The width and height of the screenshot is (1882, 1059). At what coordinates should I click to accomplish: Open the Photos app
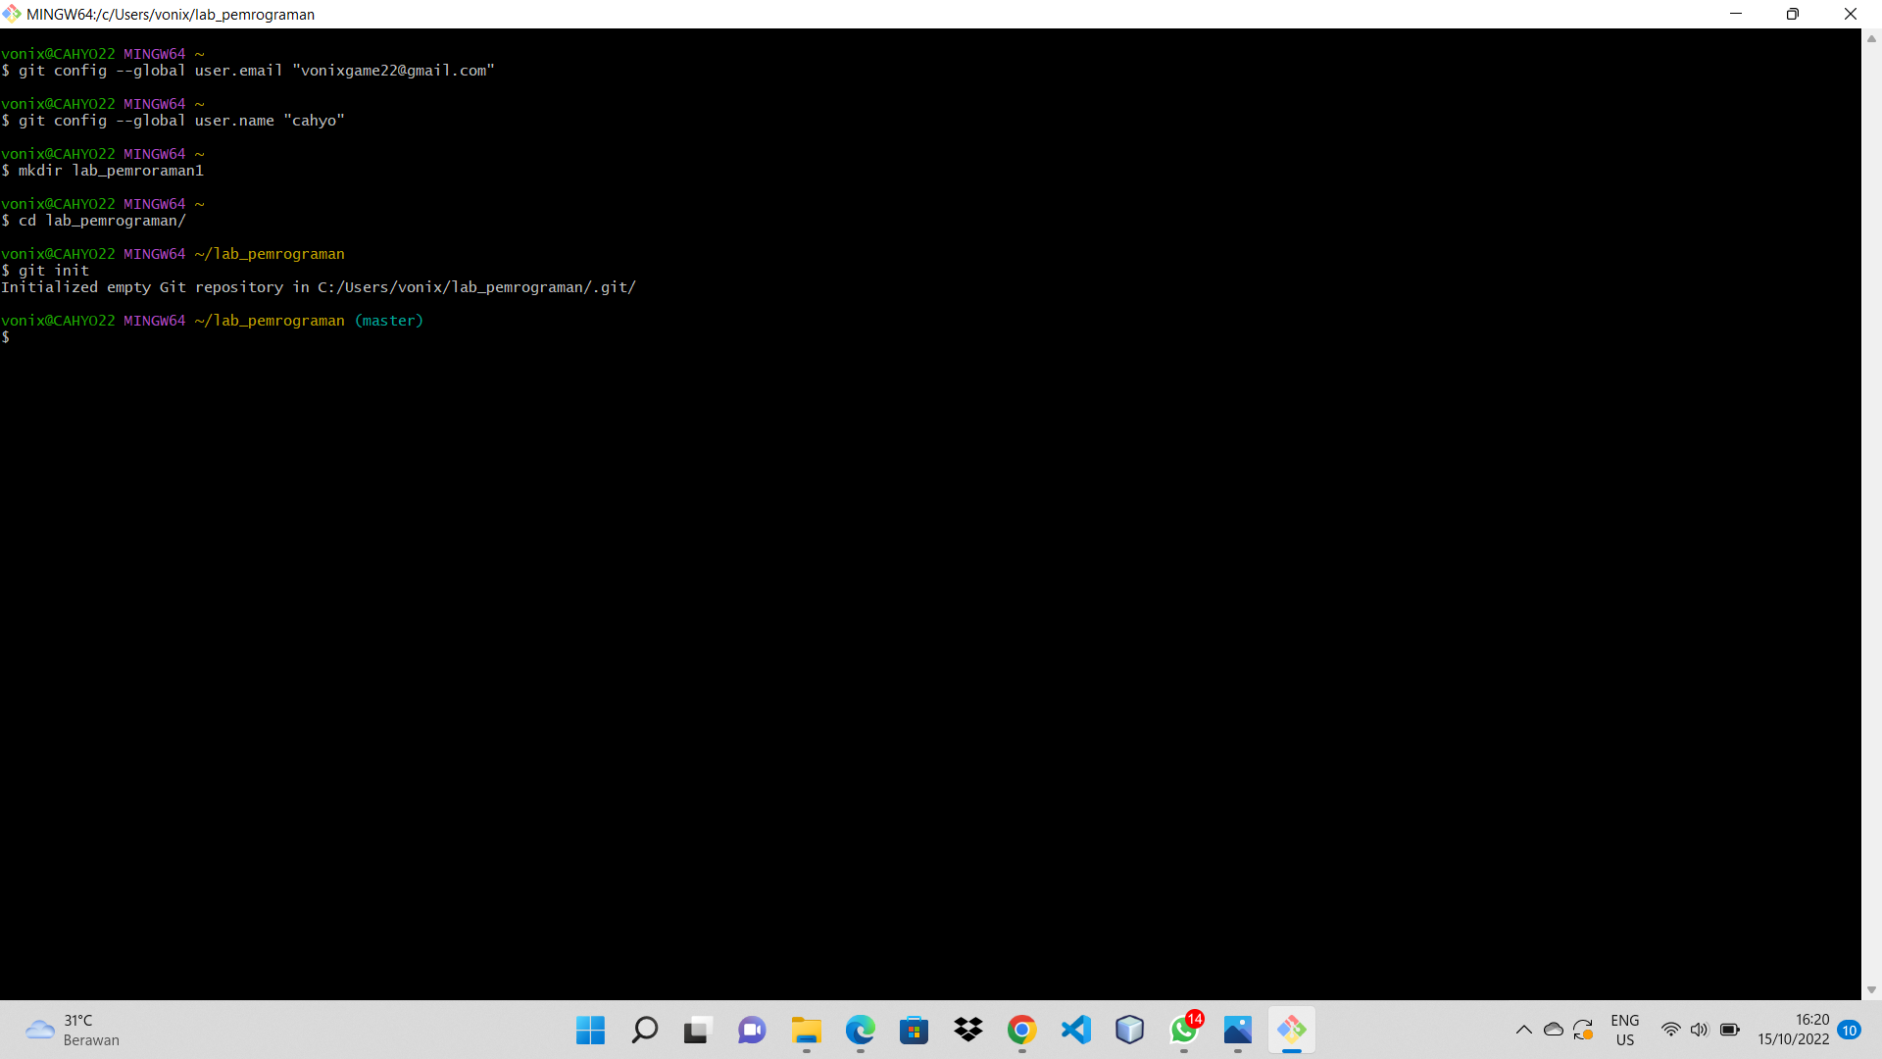click(x=1237, y=1030)
